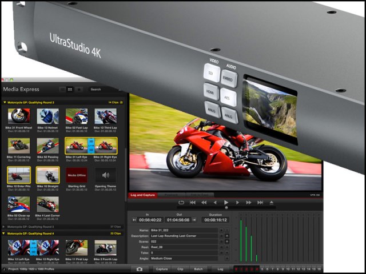366x274 pixels.
Task: Click the Opening Theme speaker icon clip
Action: [x=105, y=175]
